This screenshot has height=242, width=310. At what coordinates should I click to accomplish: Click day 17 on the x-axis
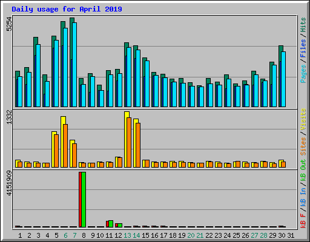(x=163, y=235)
